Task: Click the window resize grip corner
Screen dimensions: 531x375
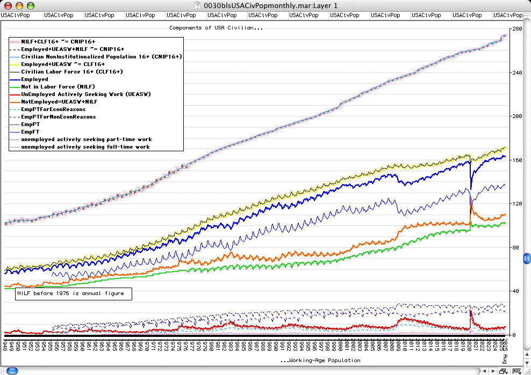Action: (526, 371)
